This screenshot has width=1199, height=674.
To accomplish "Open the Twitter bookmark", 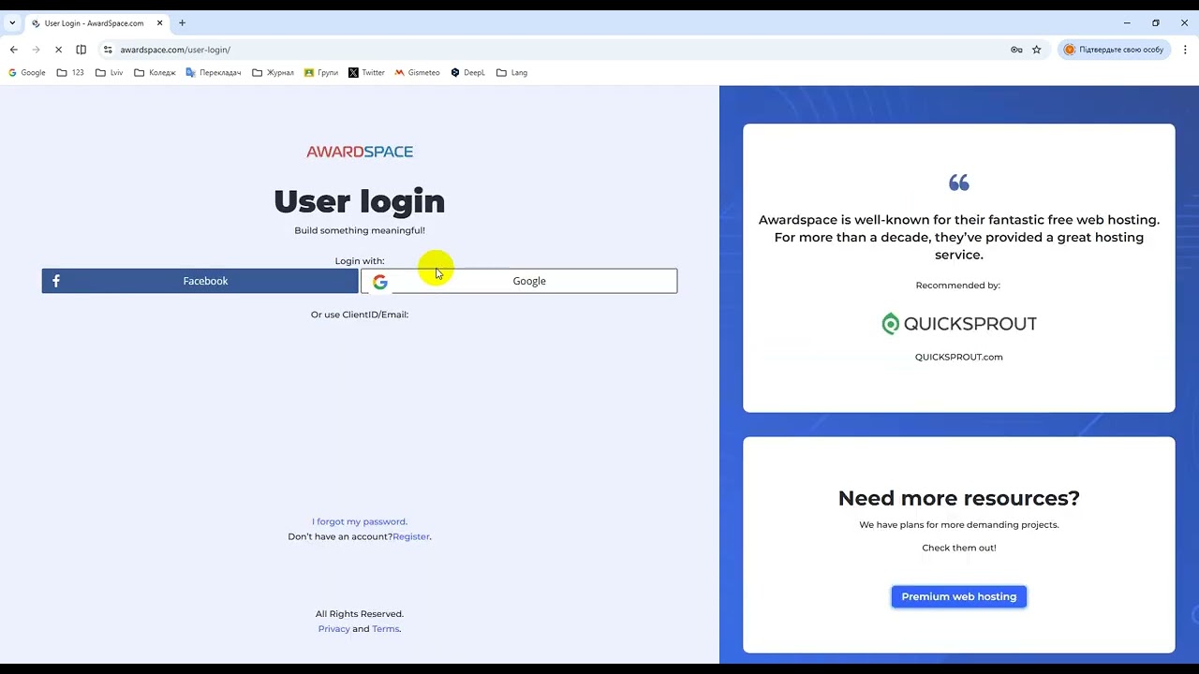I will pos(366,72).
